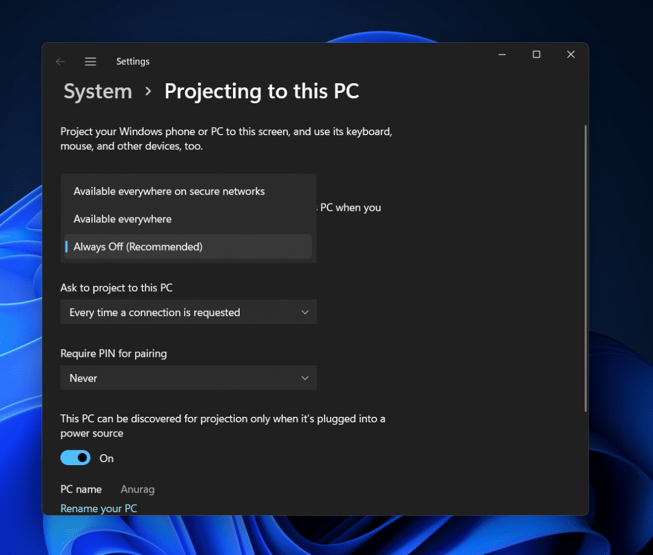Image resolution: width=653 pixels, height=555 pixels.
Task: Click the Settings app label icon area
Action: click(x=133, y=61)
